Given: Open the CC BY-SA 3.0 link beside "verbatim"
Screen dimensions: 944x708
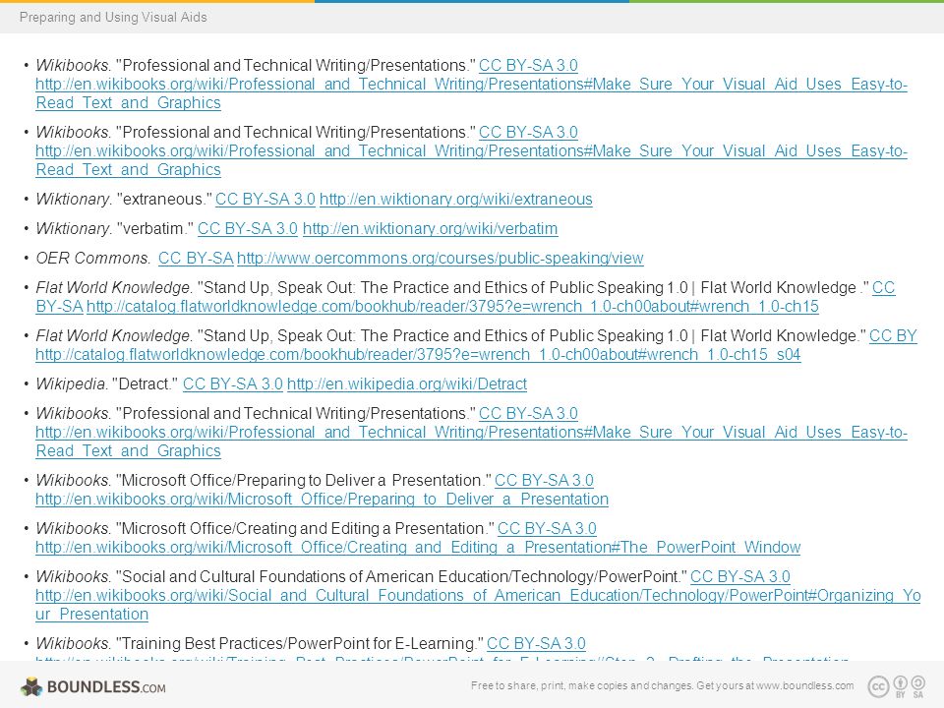Looking at the screenshot, I should (x=248, y=229).
